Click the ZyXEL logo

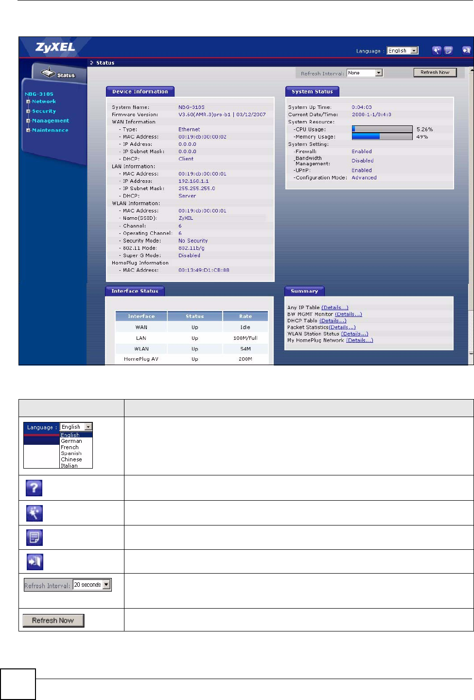[x=55, y=48]
